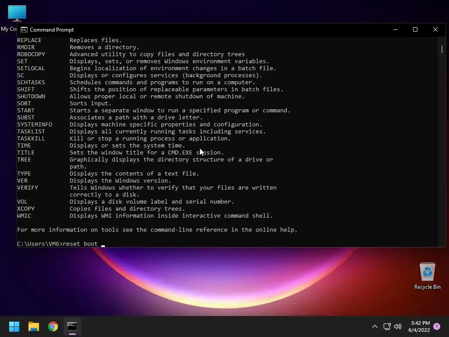This screenshot has height=337, width=449.
Task: Click the REPLACE command name
Action: (x=29, y=40)
